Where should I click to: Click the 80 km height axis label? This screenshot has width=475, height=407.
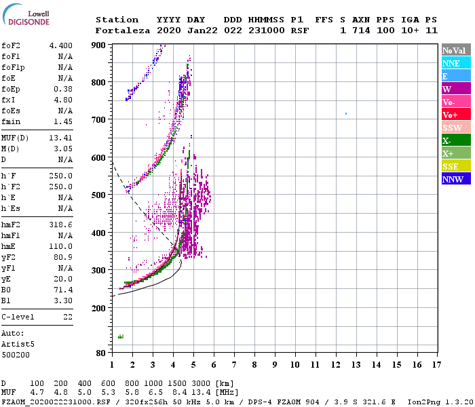pos(101,353)
